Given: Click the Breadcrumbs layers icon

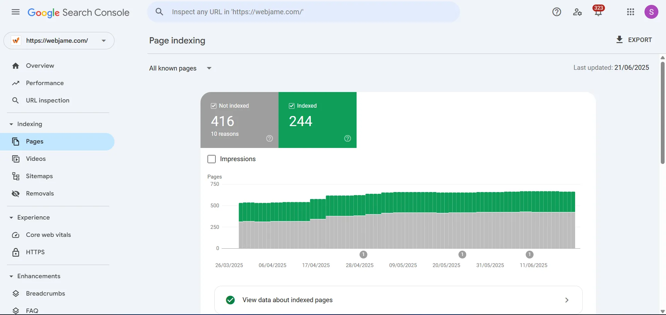Looking at the screenshot, I should pyautogui.click(x=16, y=293).
